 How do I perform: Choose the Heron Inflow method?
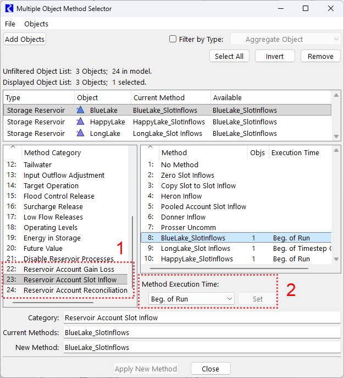click(181, 196)
